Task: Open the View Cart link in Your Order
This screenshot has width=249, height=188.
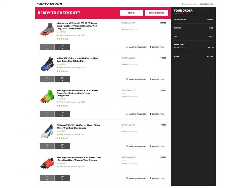Action: coord(183,14)
